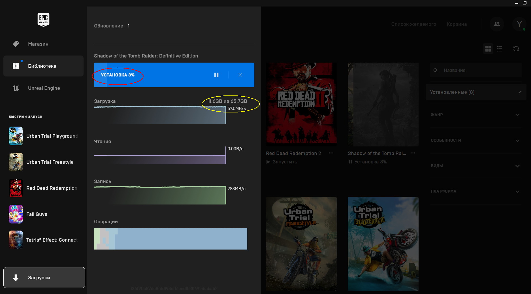531x294 pixels.
Task: Click the Магазин tag icon
Action: coord(16,44)
